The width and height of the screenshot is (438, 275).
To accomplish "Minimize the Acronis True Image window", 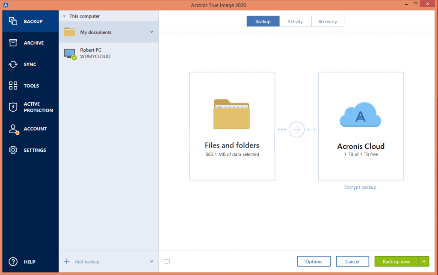I will (406, 4).
